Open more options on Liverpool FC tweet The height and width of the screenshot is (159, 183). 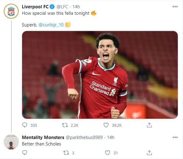point(175,6)
